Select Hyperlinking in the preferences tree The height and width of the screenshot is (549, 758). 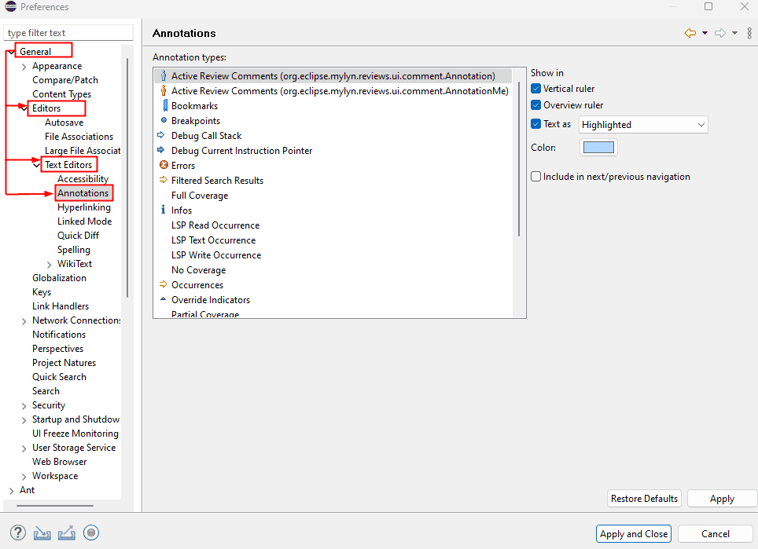pyautogui.click(x=84, y=207)
